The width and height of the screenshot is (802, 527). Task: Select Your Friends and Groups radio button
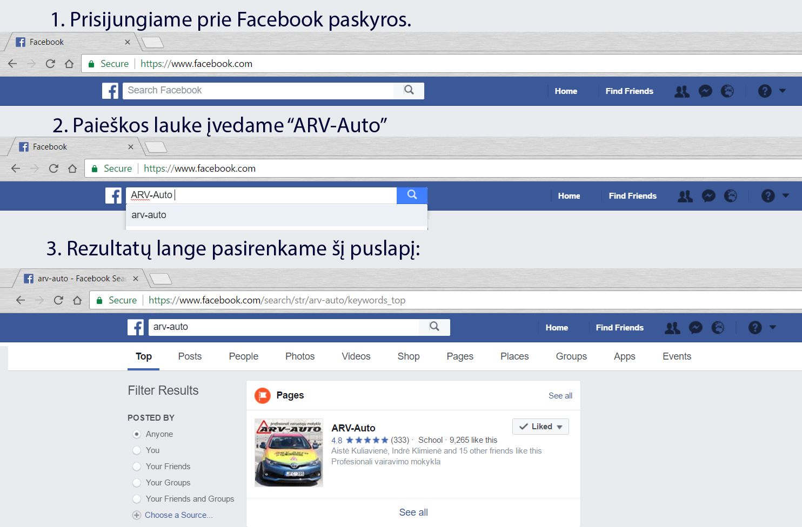pyautogui.click(x=137, y=499)
